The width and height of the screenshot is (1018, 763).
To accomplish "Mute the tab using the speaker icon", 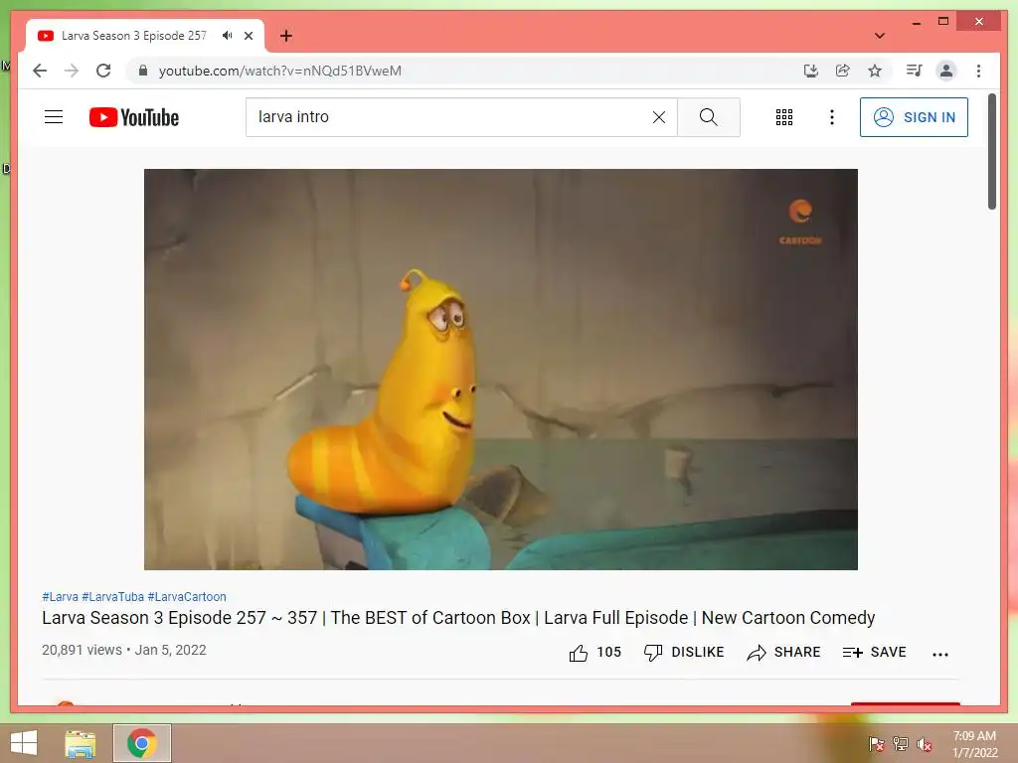I will (228, 36).
